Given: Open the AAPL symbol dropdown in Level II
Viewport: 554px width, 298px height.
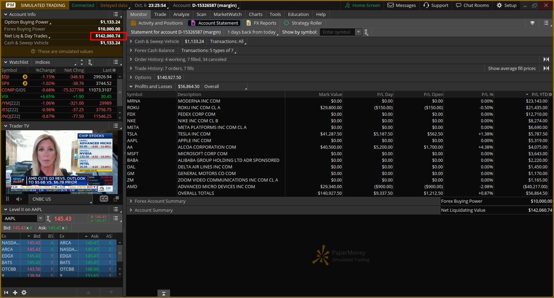Looking at the screenshot, I should click(41, 219).
